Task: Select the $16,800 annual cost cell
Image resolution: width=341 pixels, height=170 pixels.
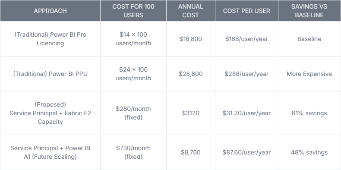Action: pyautogui.click(x=191, y=39)
